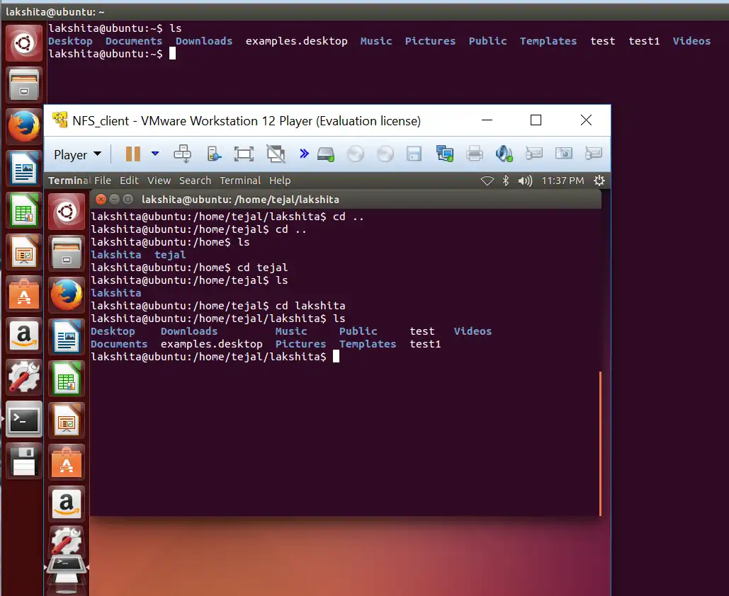Image resolution: width=729 pixels, height=596 pixels.
Task: Click the hard disk device icon
Action: [325, 154]
